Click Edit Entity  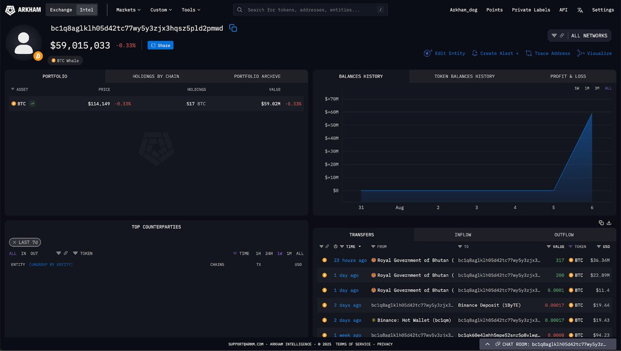(x=444, y=53)
